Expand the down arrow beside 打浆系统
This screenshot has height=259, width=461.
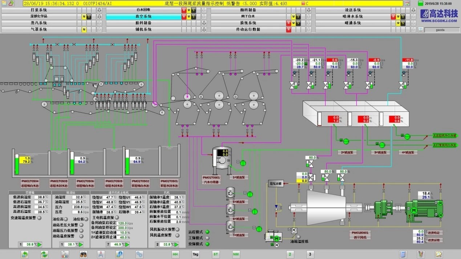(x=99, y=10)
